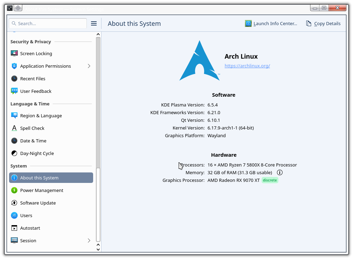Open Day-Night Cycle settings
The image size is (353, 259).
coord(51,153)
